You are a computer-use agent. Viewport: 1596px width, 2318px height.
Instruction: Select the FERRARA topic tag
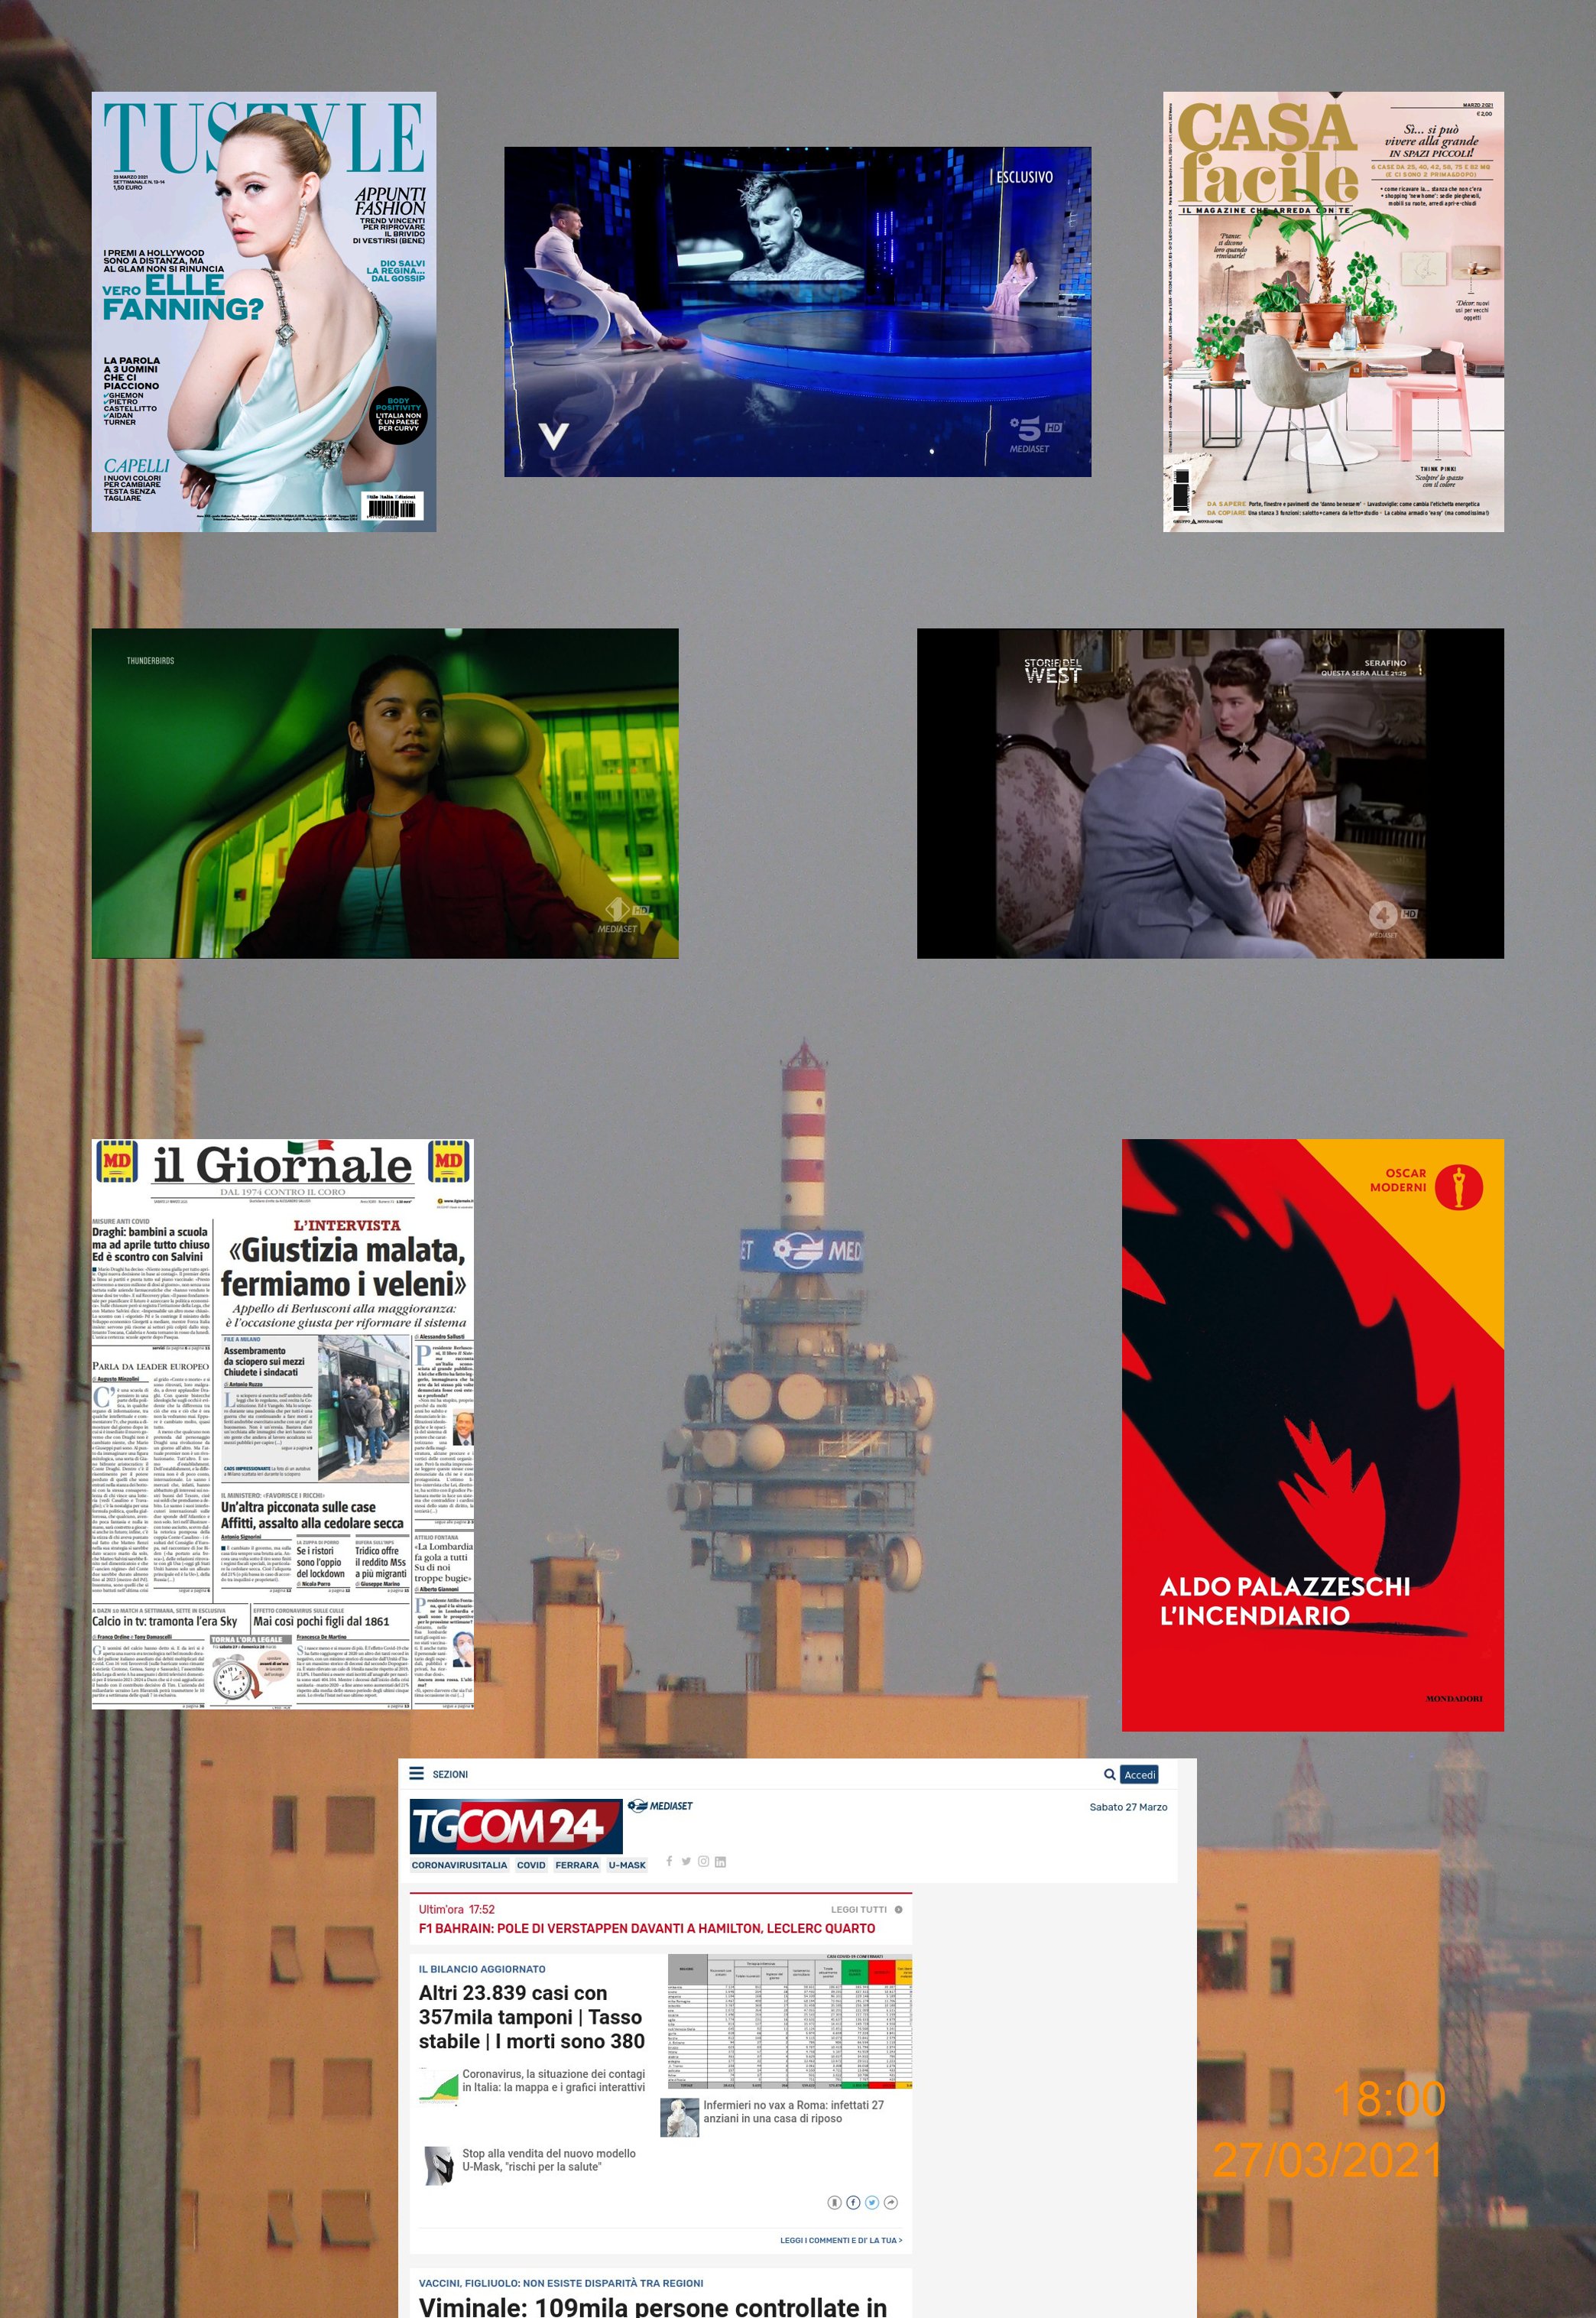pyautogui.click(x=577, y=1865)
